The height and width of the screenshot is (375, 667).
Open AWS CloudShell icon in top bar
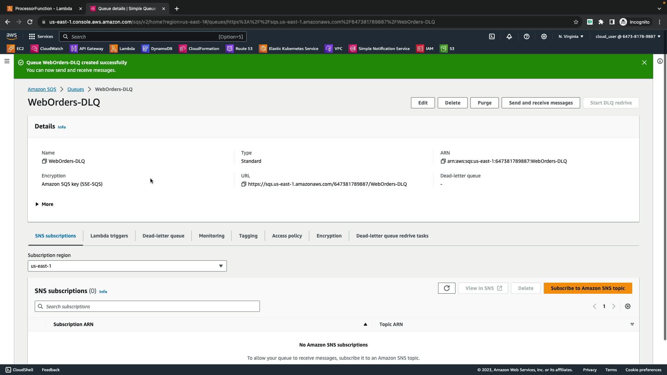[x=492, y=36]
